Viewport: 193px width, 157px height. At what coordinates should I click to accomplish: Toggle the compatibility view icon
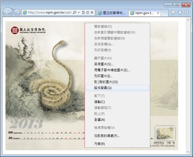pyautogui.click(x=83, y=12)
